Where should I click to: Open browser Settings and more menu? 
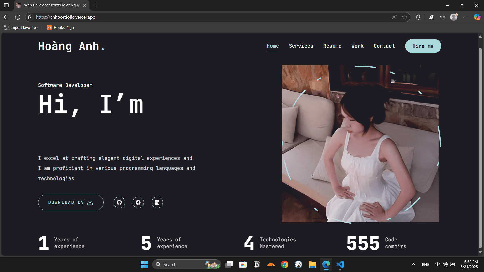coord(465,17)
